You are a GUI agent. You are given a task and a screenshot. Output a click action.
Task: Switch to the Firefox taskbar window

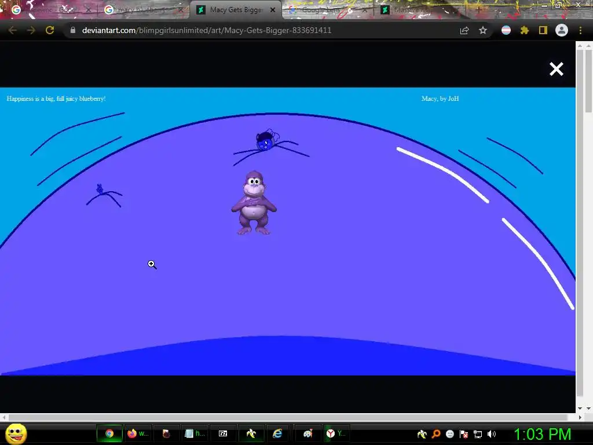[138, 433]
